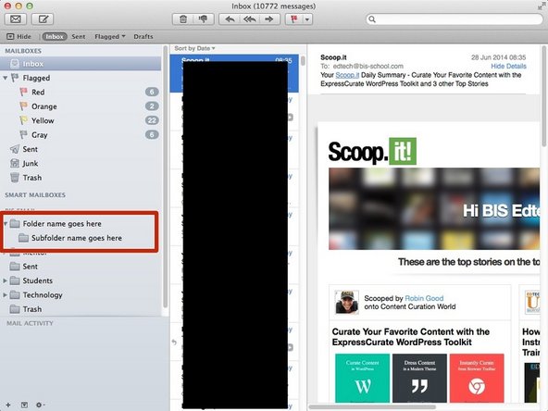Expand the Students folder
This screenshot has height=411, width=548.
click(5, 280)
